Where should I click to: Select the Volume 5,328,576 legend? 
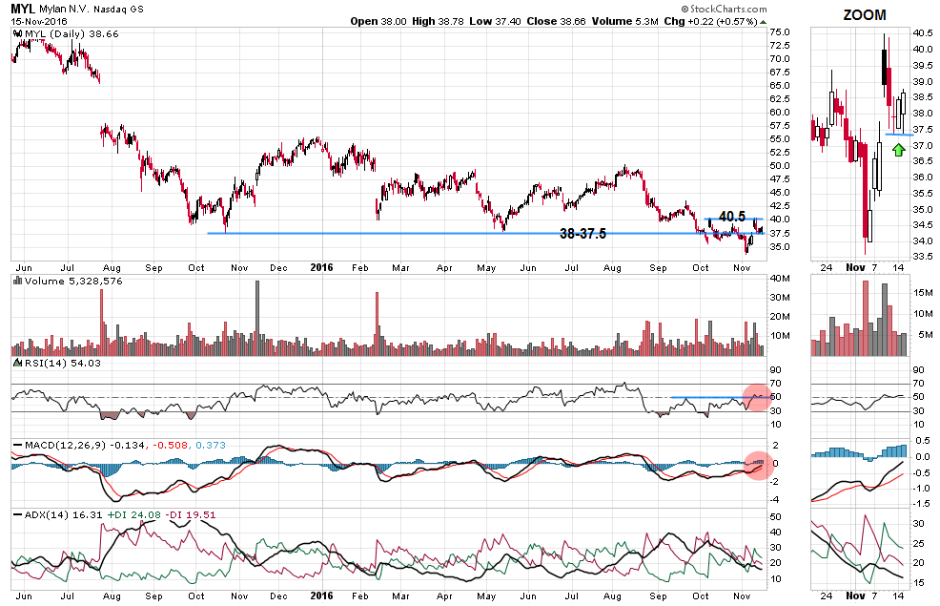[x=73, y=281]
